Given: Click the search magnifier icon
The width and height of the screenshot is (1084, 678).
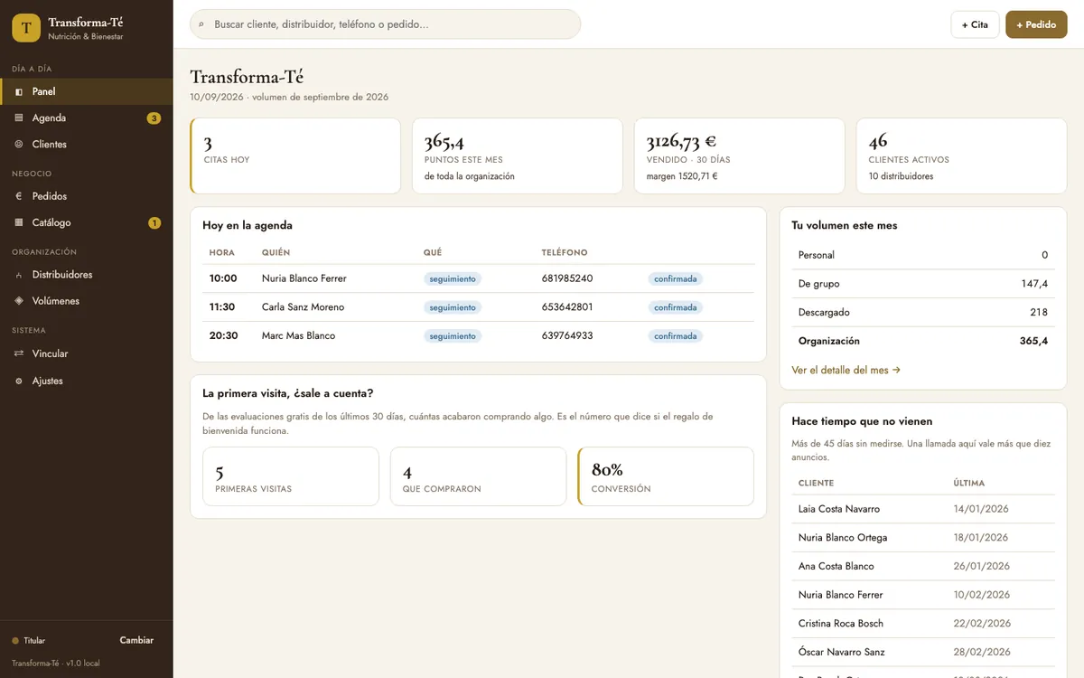Looking at the screenshot, I should click(x=201, y=25).
